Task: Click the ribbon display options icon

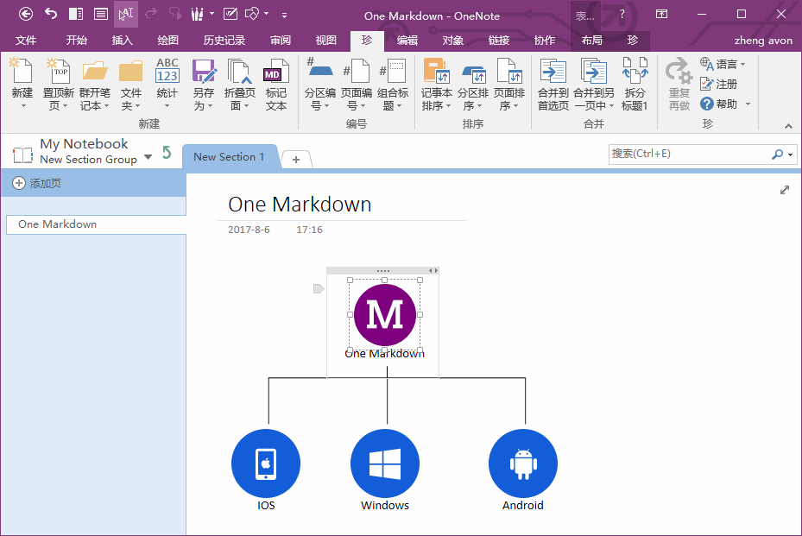Action: click(x=662, y=14)
